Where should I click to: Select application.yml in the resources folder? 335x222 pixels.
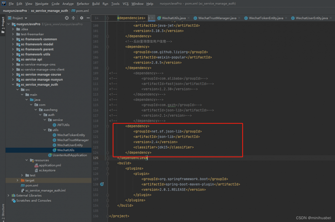(x=50, y=165)
